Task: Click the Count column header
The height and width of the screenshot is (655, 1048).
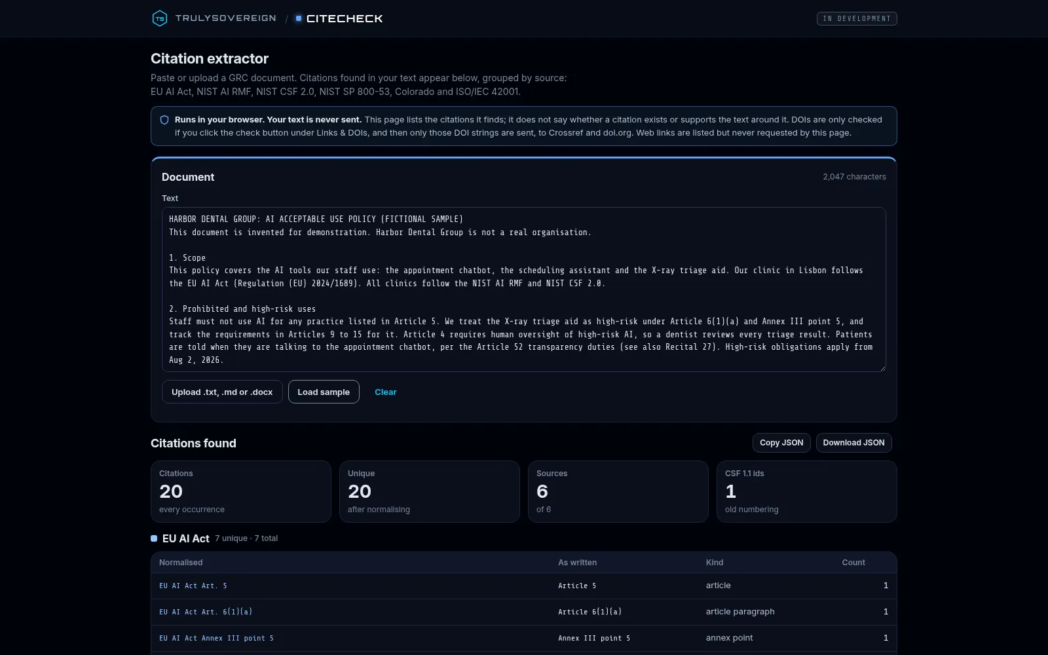Action: (853, 563)
